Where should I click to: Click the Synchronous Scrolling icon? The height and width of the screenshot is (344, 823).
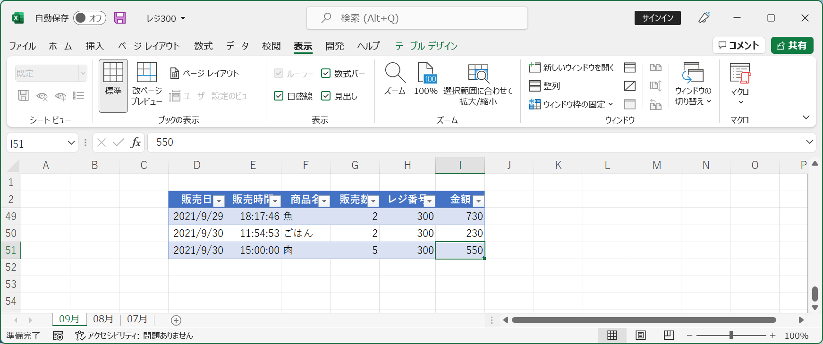656,86
